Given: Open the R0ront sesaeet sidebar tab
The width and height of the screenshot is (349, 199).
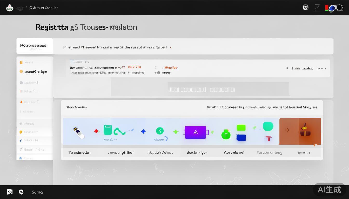Looking at the screenshot, I should coord(35,46).
